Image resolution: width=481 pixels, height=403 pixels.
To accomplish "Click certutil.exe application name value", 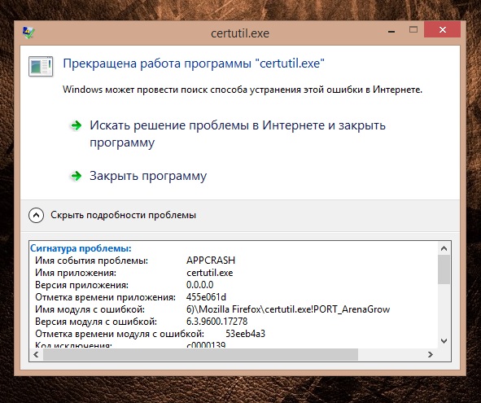I will (x=210, y=273).
